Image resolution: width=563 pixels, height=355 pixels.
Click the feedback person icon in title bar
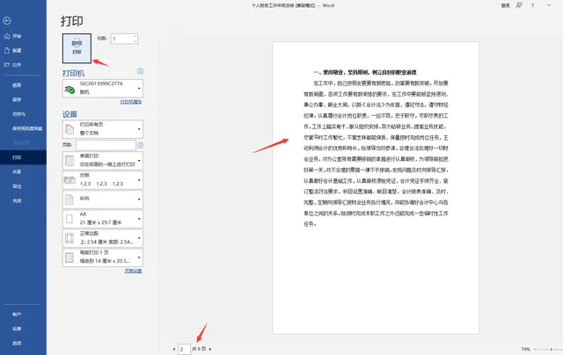(519, 5)
